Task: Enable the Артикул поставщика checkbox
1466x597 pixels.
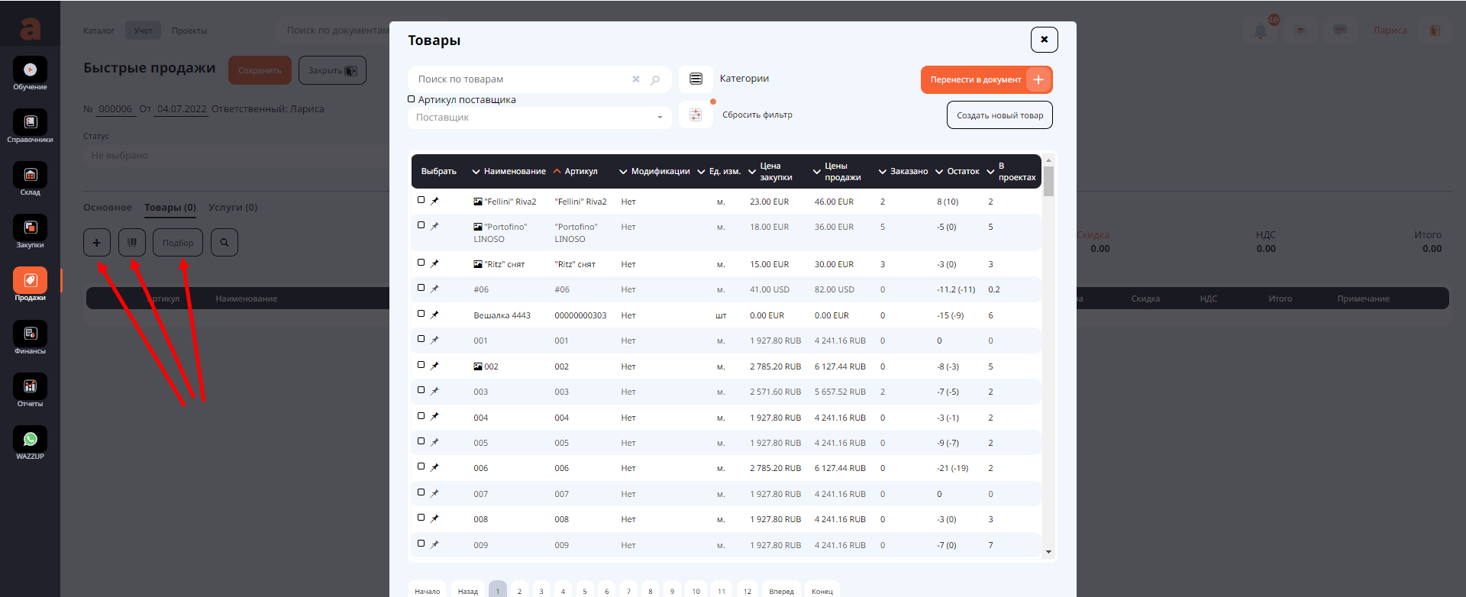Action: (x=412, y=99)
